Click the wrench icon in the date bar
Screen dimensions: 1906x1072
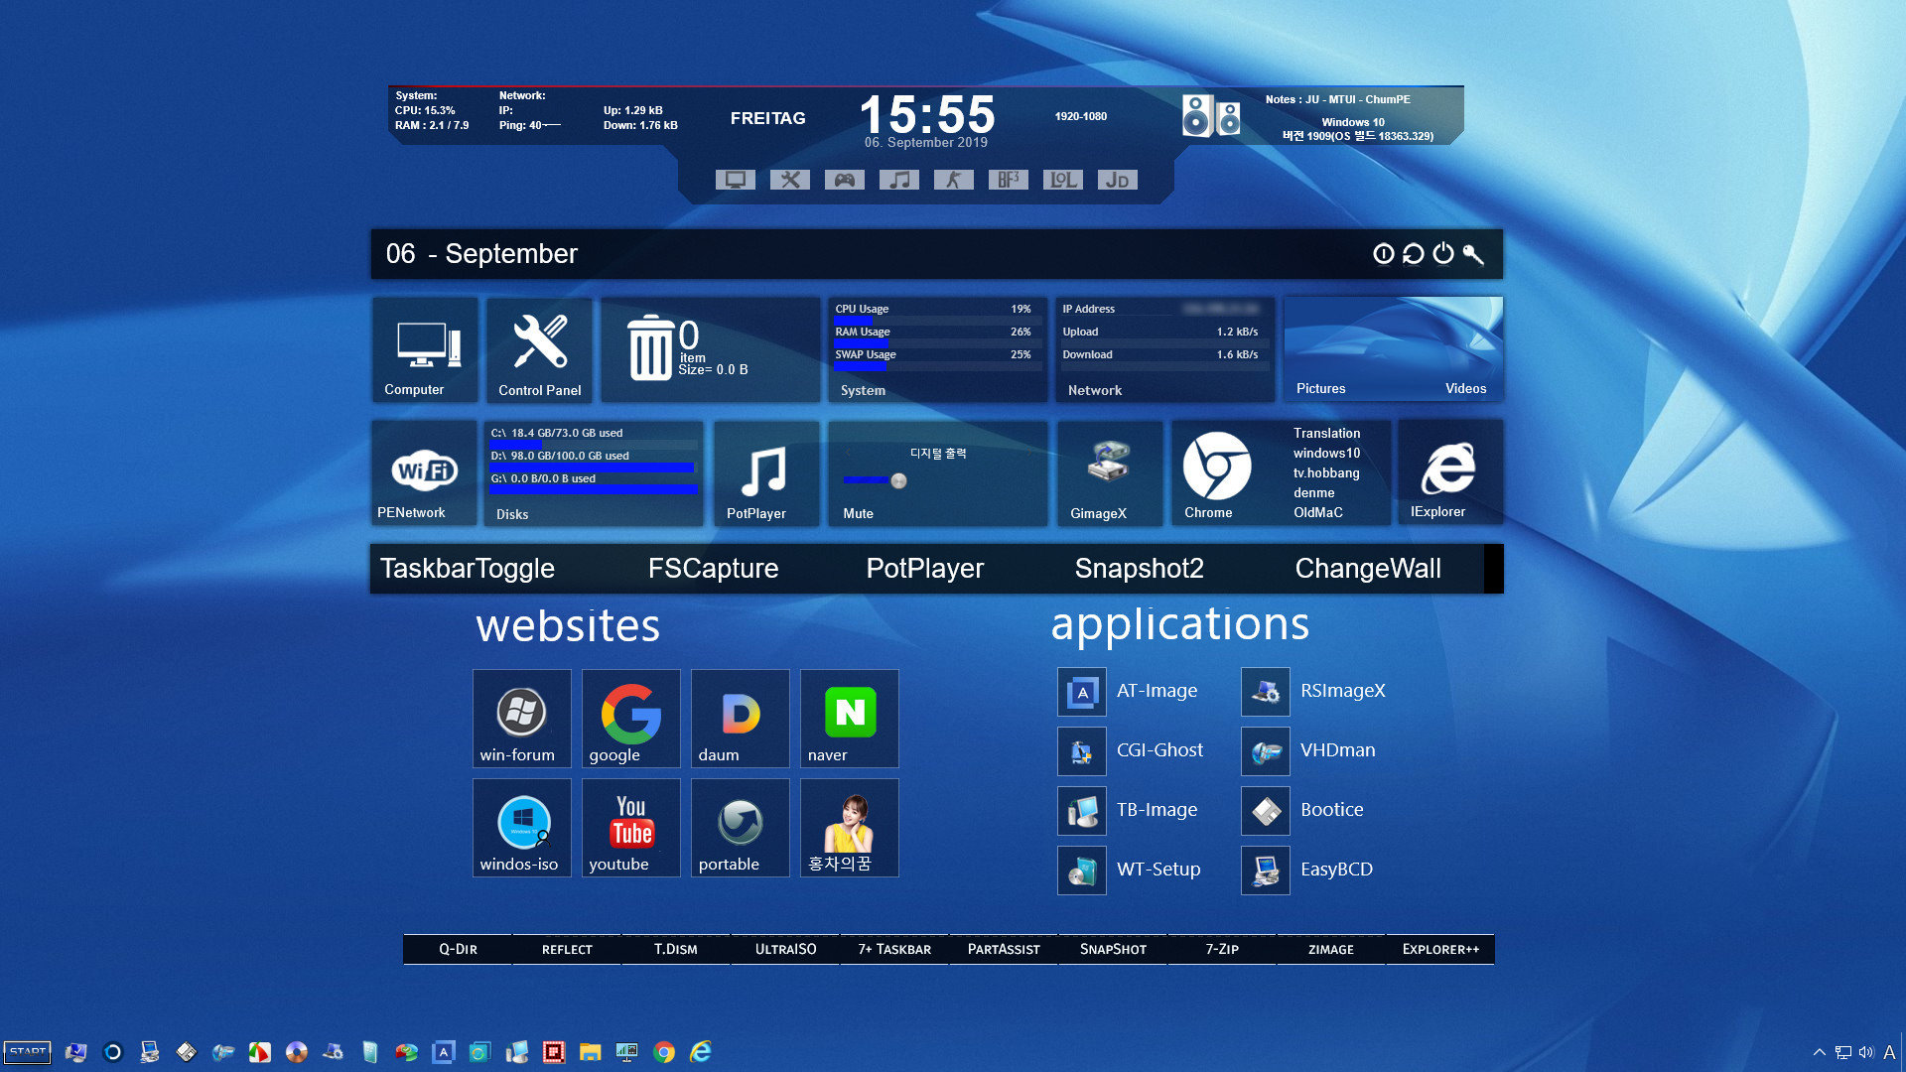[x=1473, y=254]
